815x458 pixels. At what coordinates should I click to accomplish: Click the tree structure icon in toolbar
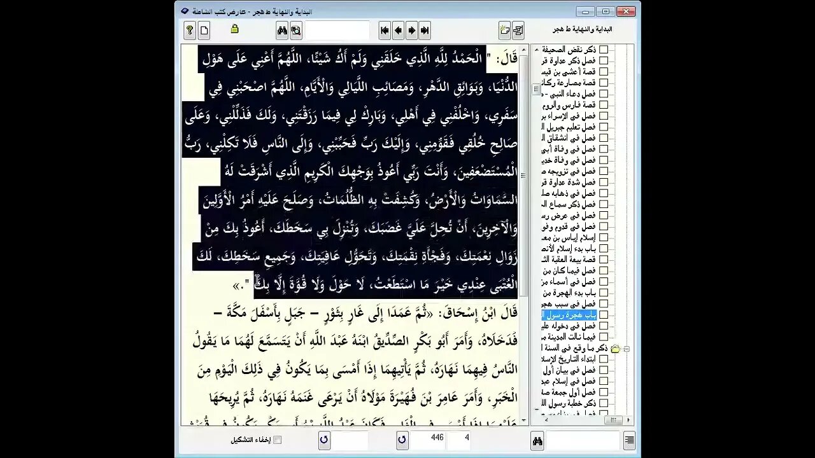pos(518,30)
